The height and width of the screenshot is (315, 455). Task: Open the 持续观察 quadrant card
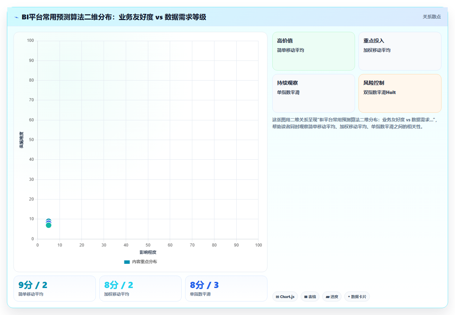313,93
